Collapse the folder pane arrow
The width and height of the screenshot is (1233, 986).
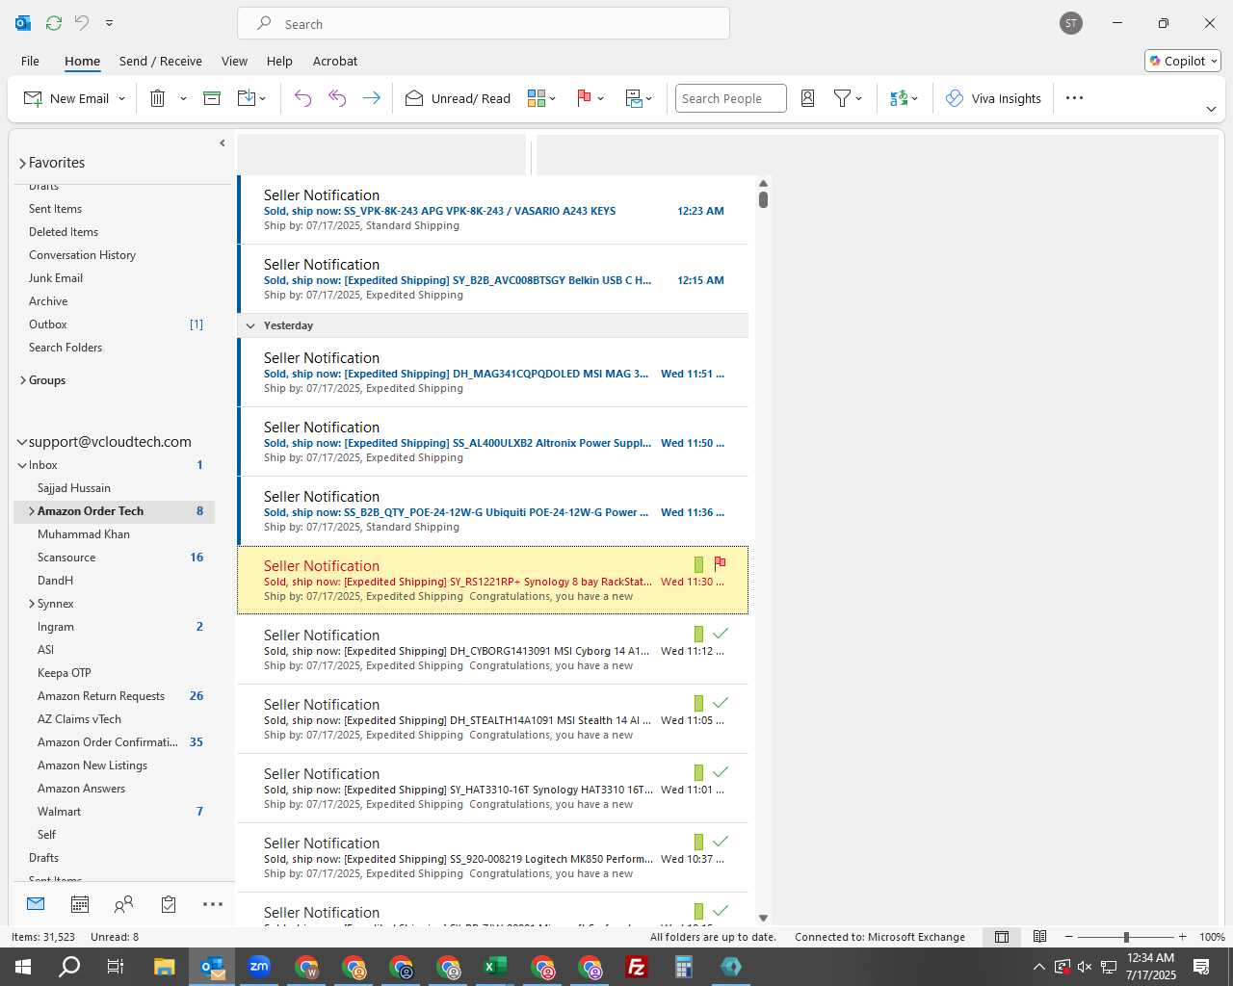pyautogui.click(x=223, y=143)
